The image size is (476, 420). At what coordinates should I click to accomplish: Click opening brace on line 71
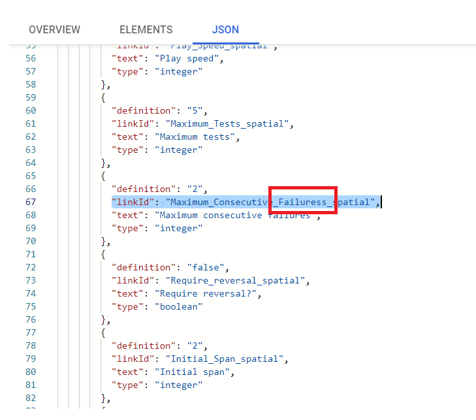click(x=103, y=255)
